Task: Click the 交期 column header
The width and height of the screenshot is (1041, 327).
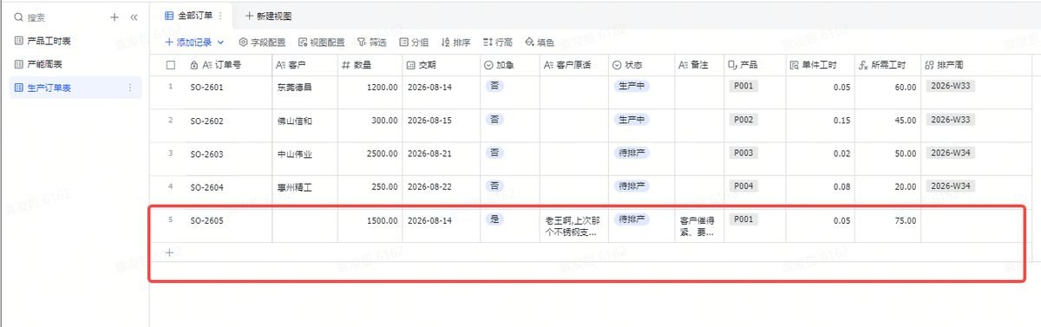Action: coord(440,65)
